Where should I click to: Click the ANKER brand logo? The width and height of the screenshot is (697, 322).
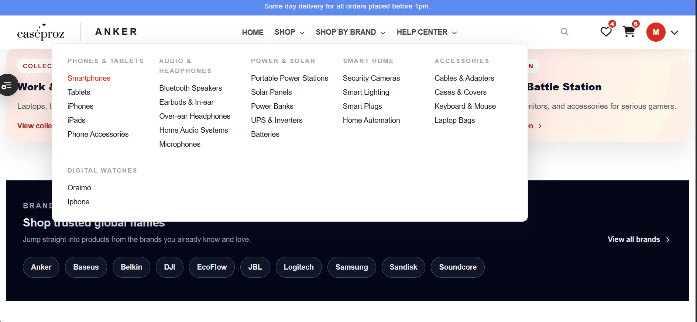(116, 32)
